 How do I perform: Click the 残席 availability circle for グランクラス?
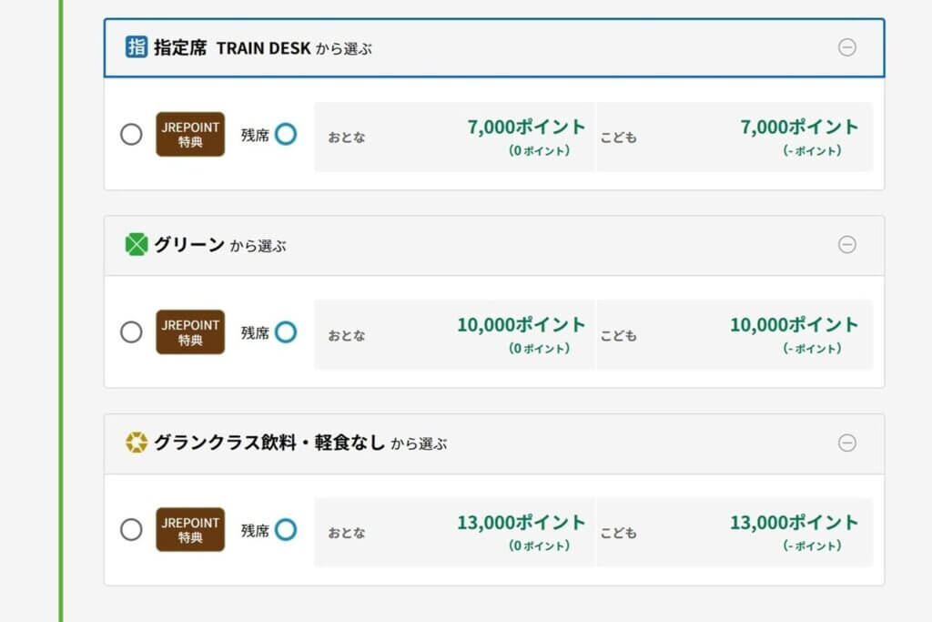pyautogui.click(x=286, y=530)
